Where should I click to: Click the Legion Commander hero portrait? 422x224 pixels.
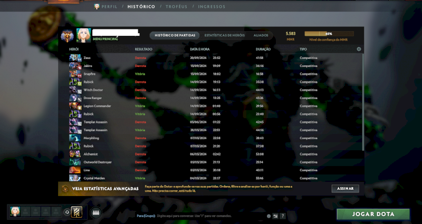75,106
